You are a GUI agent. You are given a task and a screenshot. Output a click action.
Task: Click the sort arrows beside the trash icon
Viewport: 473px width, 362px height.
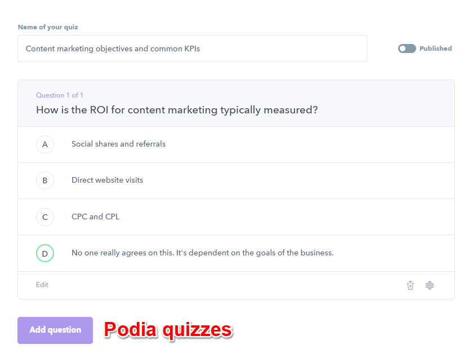(x=430, y=285)
